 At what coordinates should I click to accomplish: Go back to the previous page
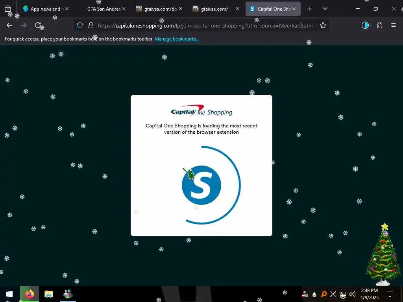tap(9, 25)
